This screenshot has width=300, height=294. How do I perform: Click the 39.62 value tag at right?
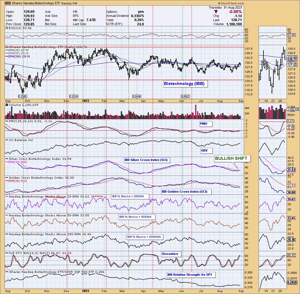click(291, 199)
